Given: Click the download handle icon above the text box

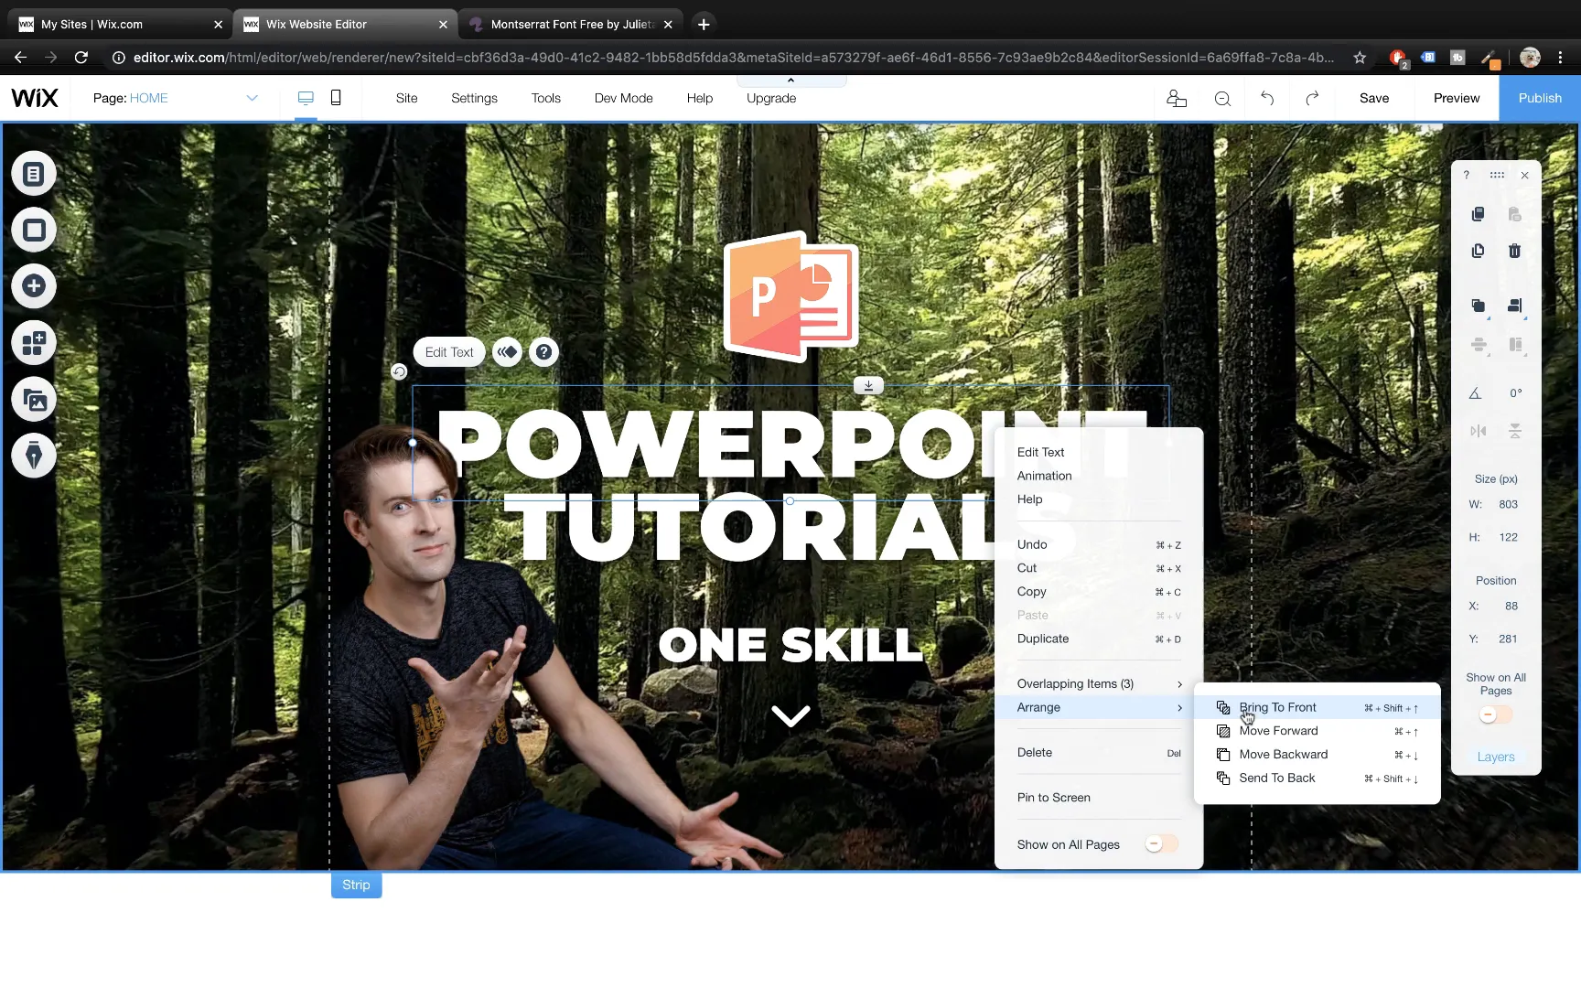Looking at the screenshot, I should [868, 386].
